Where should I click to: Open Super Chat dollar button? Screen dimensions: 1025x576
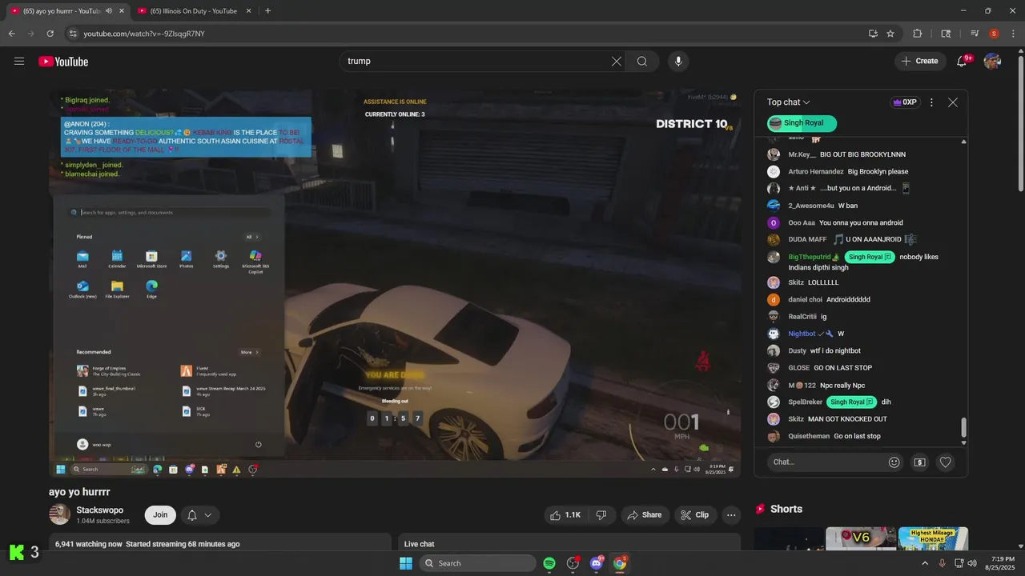point(920,462)
